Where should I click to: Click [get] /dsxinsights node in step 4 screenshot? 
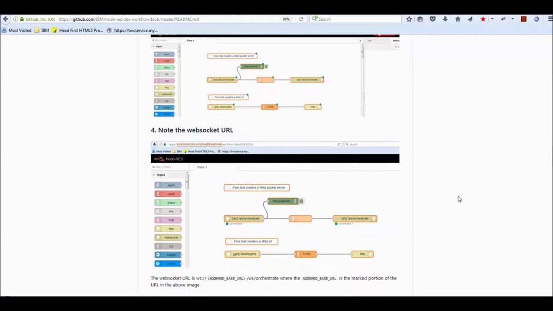coord(242,254)
